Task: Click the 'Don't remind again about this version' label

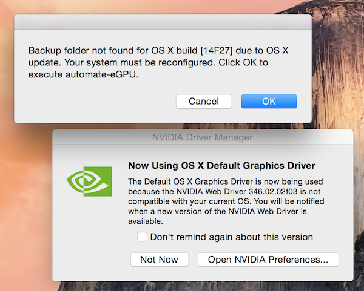Action: [x=232, y=237]
